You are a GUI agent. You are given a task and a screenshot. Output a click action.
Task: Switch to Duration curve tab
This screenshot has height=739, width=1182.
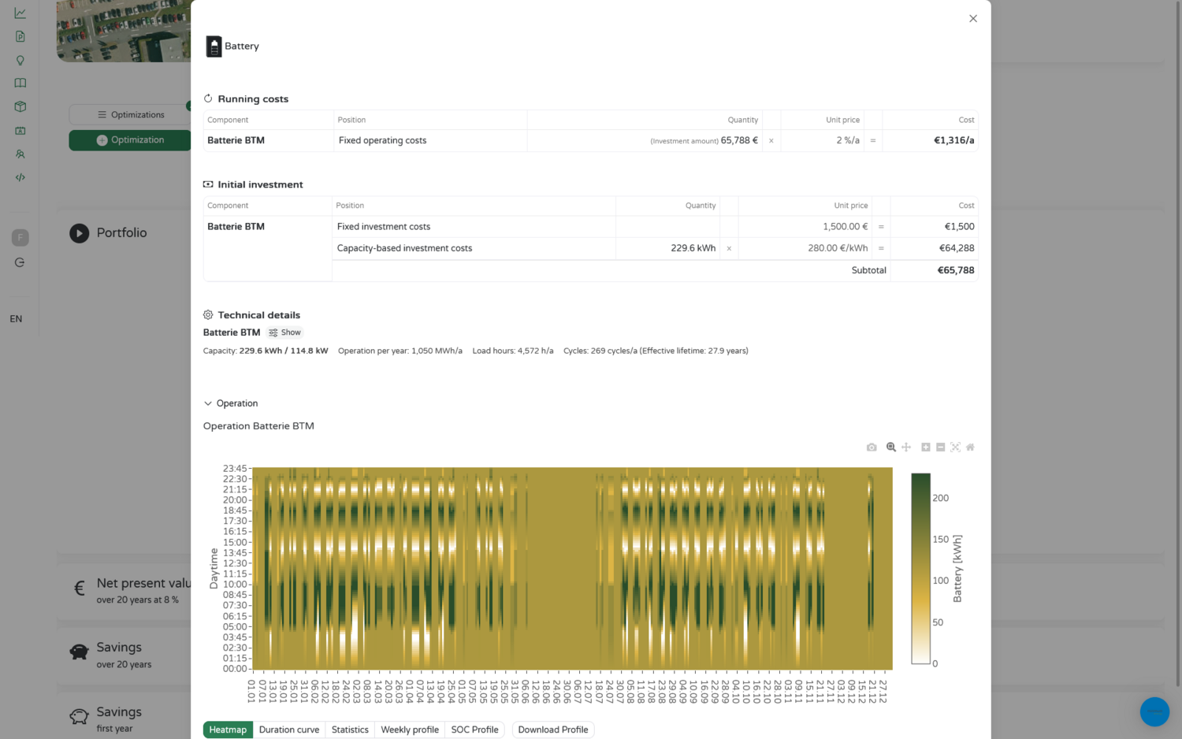[289, 730]
